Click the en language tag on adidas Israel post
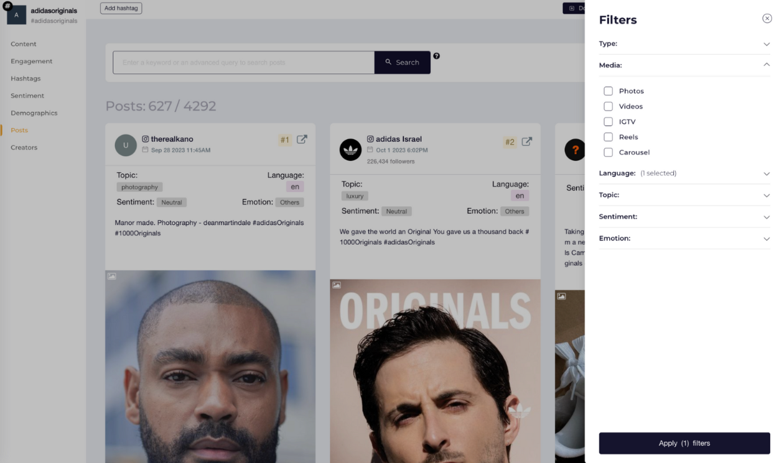 coord(520,195)
